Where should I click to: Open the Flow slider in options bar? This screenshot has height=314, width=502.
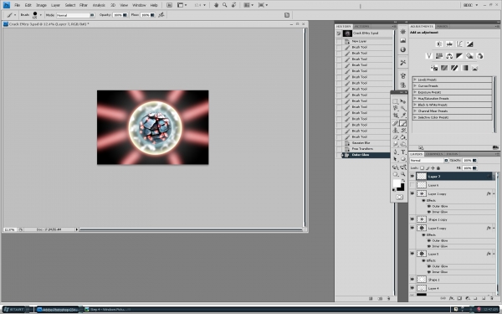pos(152,15)
